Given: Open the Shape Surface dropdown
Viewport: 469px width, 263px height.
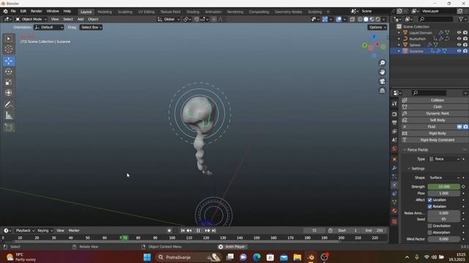Looking at the screenshot, I should [444, 178].
